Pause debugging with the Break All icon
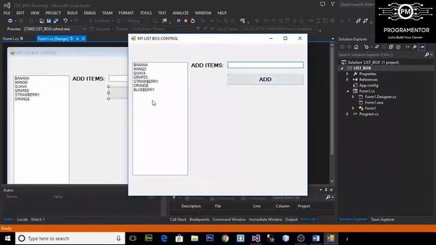This screenshot has width=436, height=245. click(178, 20)
